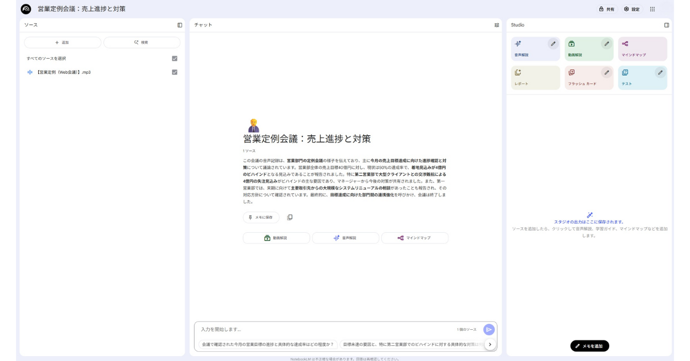The height and width of the screenshot is (361, 690).
Task: Copy the summary using the copy icon
Action: (x=290, y=217)
